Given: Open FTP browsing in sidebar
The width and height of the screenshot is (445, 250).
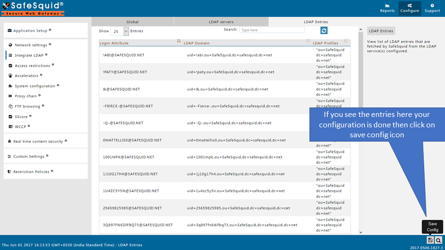Looking at the screenshot, I should [x=27, y=106].
